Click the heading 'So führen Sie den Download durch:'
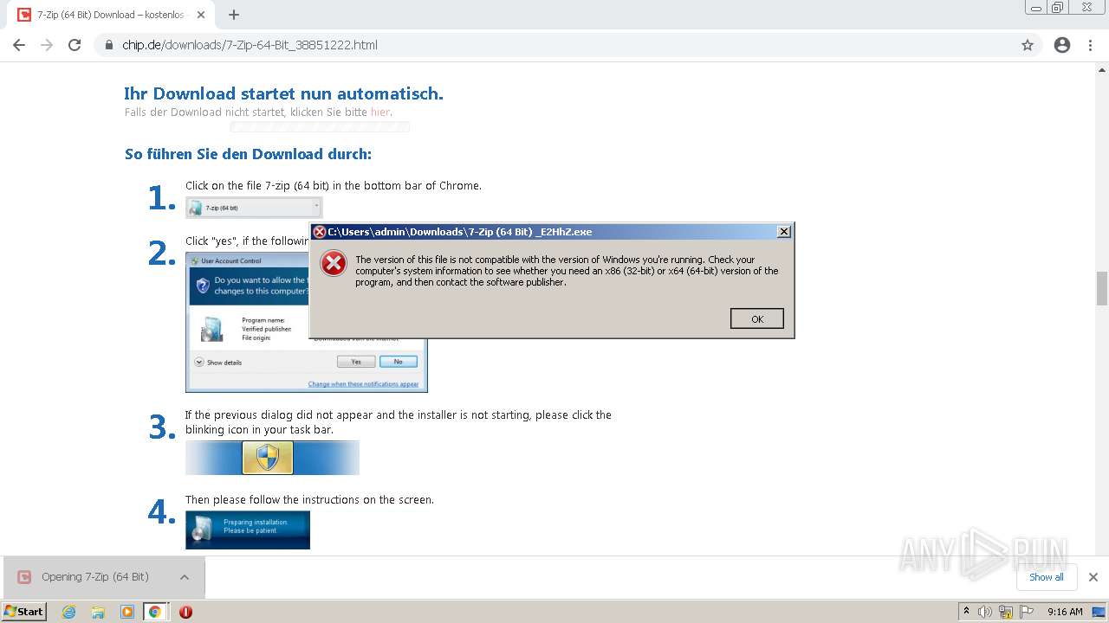1109x623 pixels. click(248, 154)
